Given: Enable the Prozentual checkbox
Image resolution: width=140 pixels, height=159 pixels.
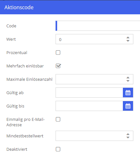Looking at the screenshot, I should pos(58,52).
